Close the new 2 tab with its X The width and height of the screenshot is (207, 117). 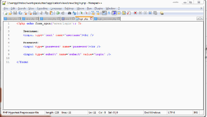coord(73,19)
